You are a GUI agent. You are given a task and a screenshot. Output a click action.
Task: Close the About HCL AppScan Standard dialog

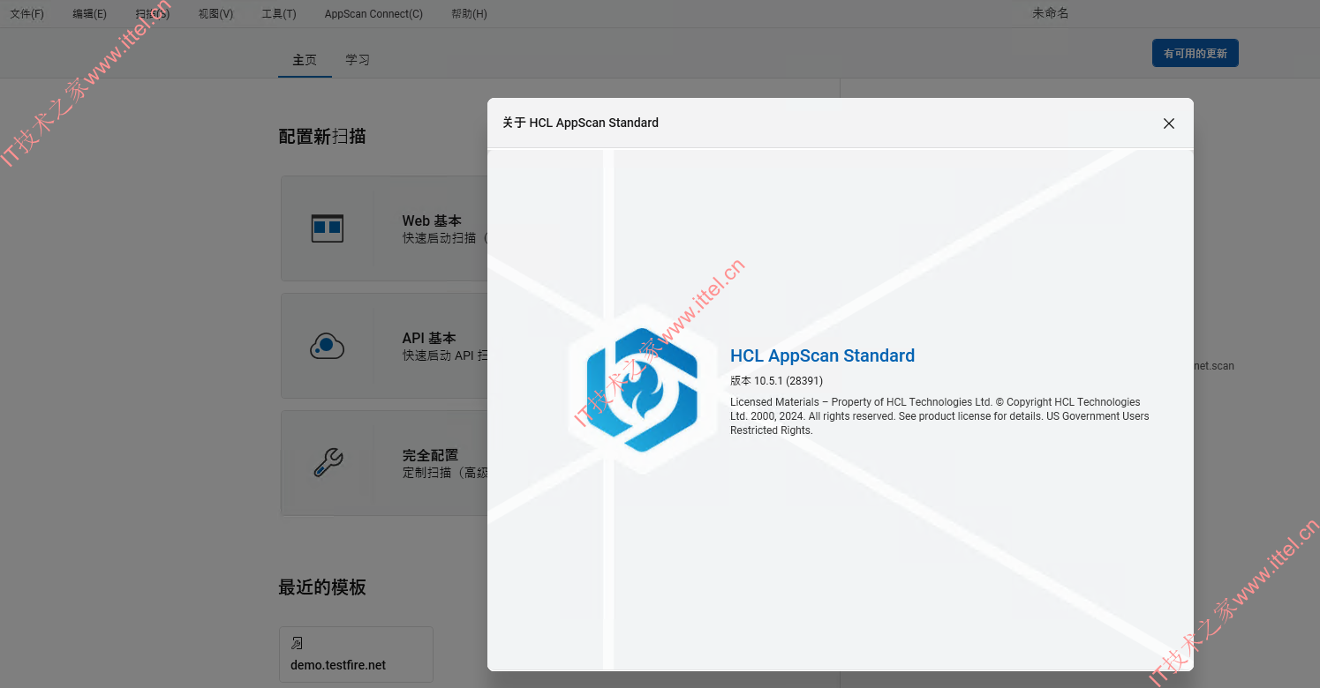point(1168,123)
